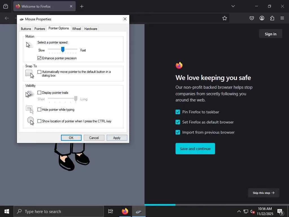
Task: Click the motion pointer speed icon
Action: click(30, 45)
